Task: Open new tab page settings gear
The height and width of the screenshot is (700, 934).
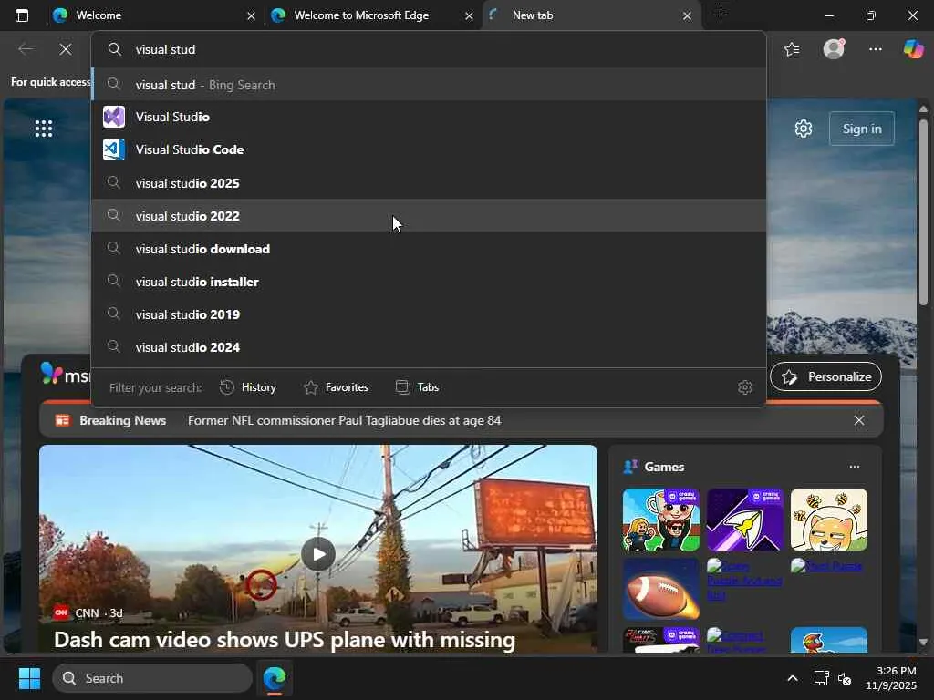Action: tap(804, 129)
